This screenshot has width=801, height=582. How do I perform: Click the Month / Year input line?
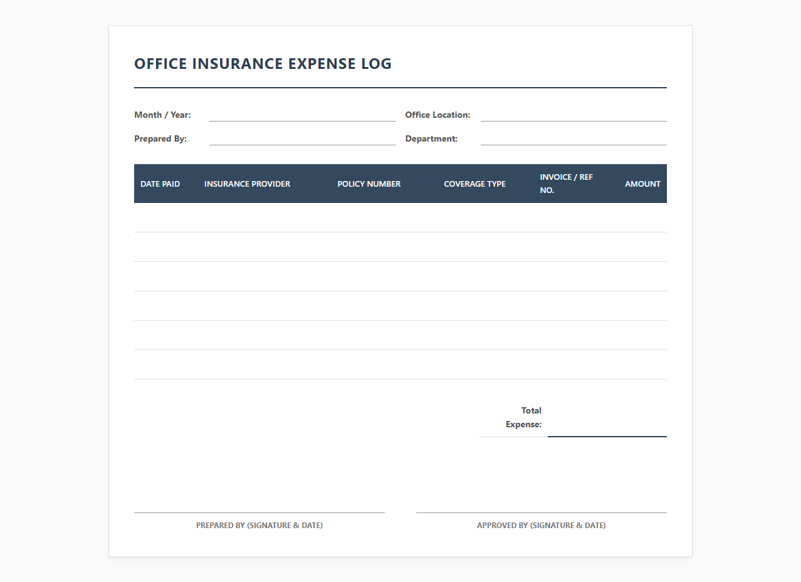point(303,115)
